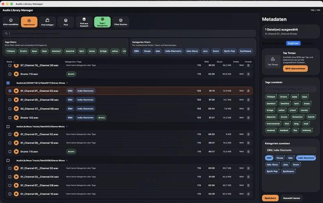Click the BPM übernehmen button
The image size is (323, 203).
tap(295, 69)
